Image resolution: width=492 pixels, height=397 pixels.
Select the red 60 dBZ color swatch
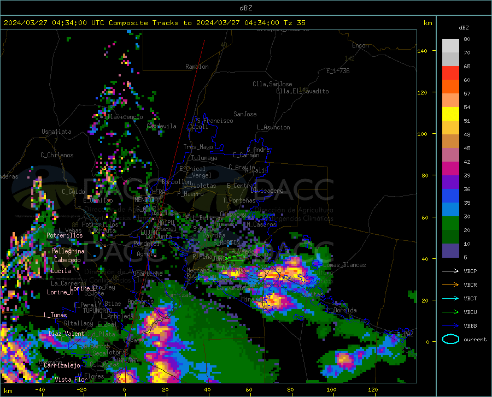point(450,73)
